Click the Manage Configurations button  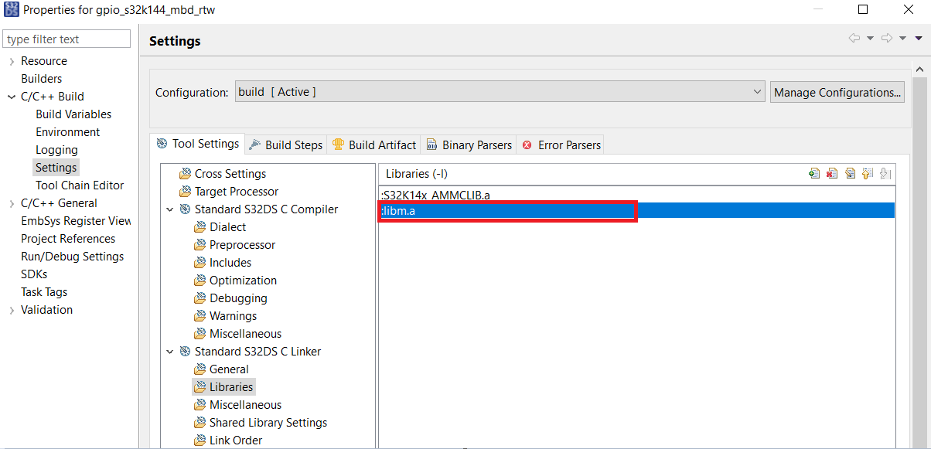837,91
